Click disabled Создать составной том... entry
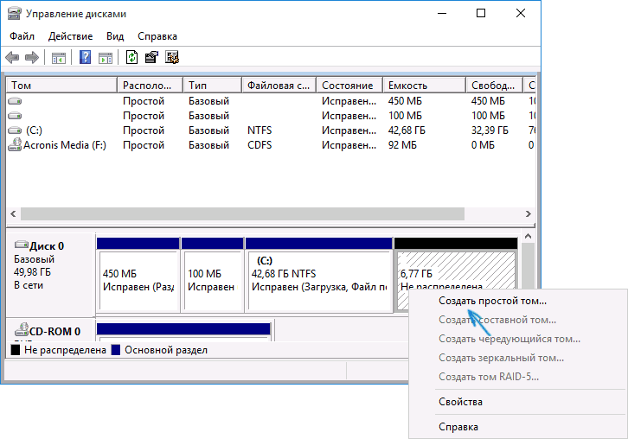628x439 pixels. (x=497, y=320)
